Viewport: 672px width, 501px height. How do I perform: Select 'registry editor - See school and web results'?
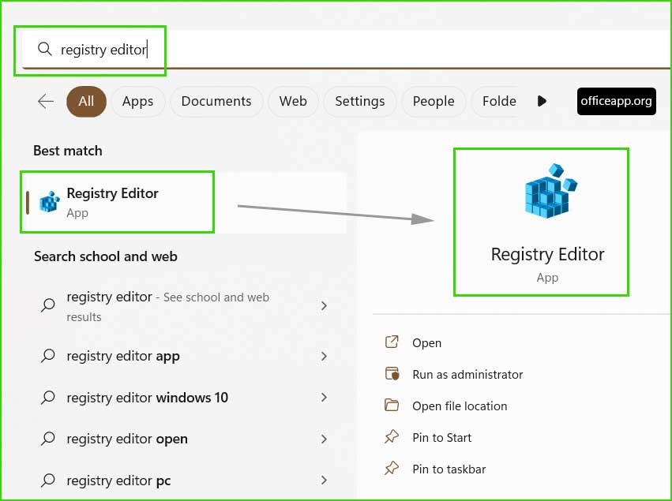pos(183,306)
